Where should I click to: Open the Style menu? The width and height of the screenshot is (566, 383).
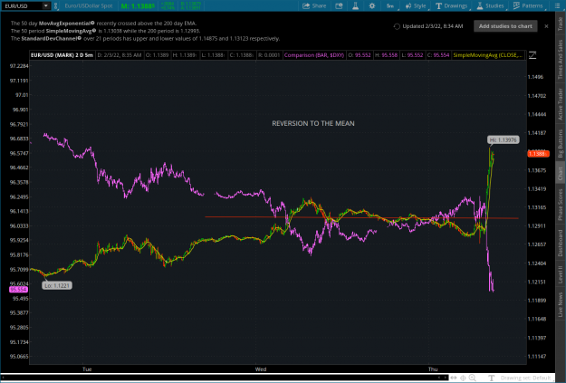pos(416,5)
